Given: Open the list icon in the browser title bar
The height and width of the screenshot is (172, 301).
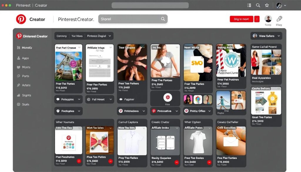Looking at the screenshot, I should tap(249, 5).
